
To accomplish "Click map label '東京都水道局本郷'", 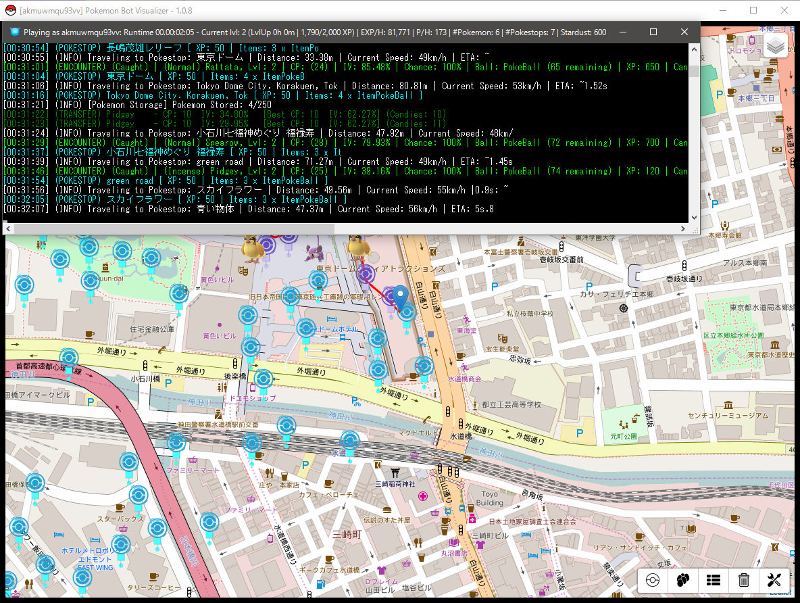I will click(x=761, y=308).
